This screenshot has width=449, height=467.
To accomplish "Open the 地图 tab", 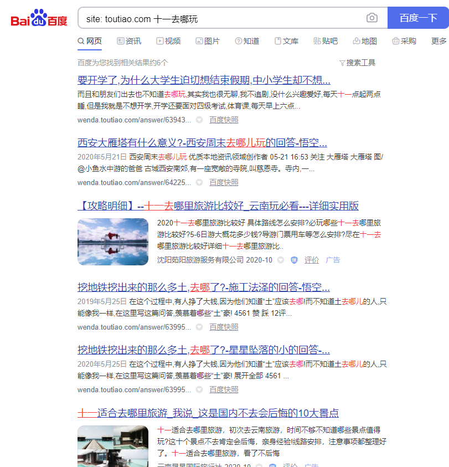I will [365, 41].
